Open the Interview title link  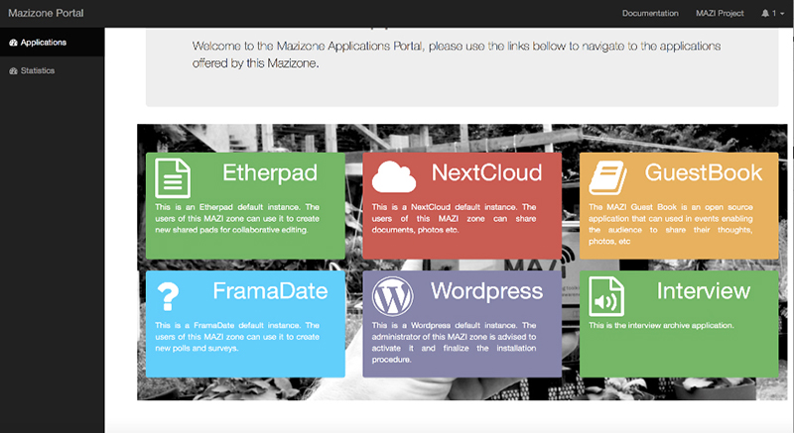click(x=704, y=291)
